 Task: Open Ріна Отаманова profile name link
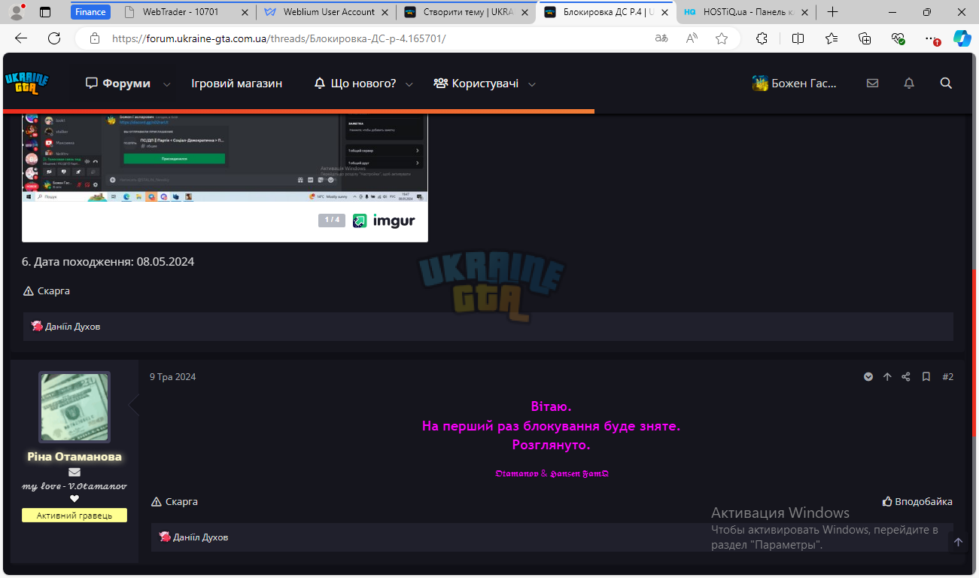(74, 457)
